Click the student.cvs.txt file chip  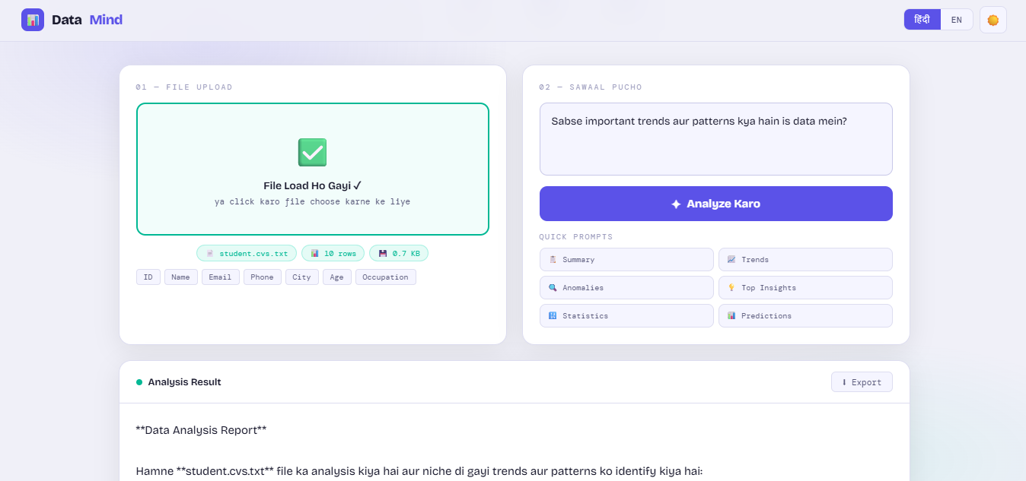[x=247, y=253]
